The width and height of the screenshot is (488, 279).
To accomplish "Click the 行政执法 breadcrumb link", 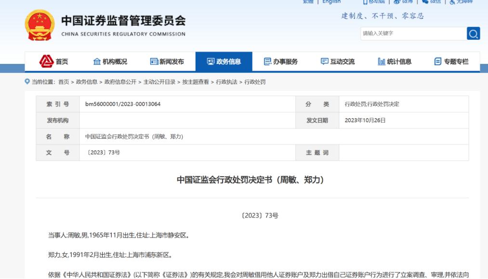I will (x=226, y=82).
